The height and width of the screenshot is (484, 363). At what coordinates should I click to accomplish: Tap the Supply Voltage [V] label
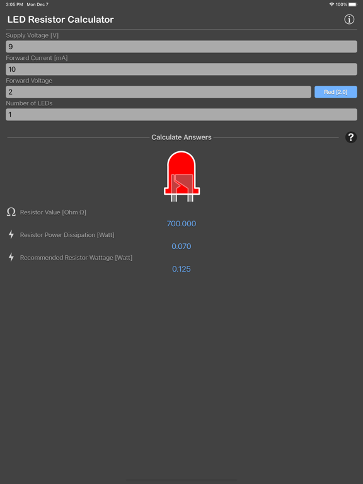[32, 35]
